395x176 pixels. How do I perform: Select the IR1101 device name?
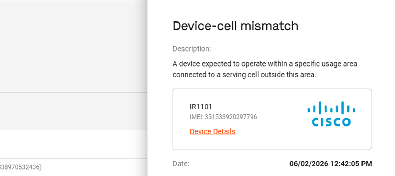(x=201, y=107)
